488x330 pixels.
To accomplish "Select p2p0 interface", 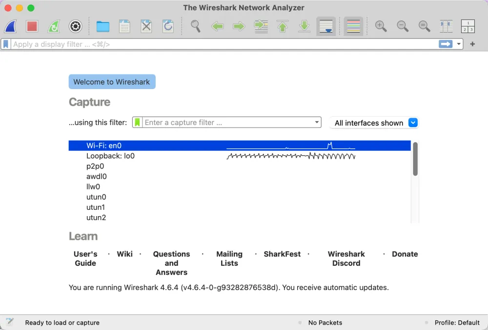I will pos(240,166).
